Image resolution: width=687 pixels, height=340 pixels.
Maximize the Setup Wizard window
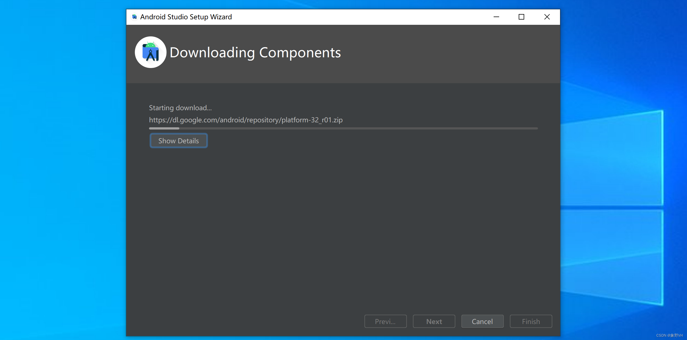521,17
